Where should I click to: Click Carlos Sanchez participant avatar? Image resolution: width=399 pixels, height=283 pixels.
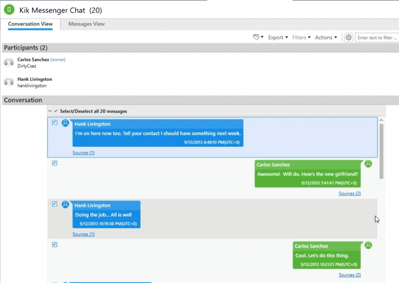tap(9, 62)
